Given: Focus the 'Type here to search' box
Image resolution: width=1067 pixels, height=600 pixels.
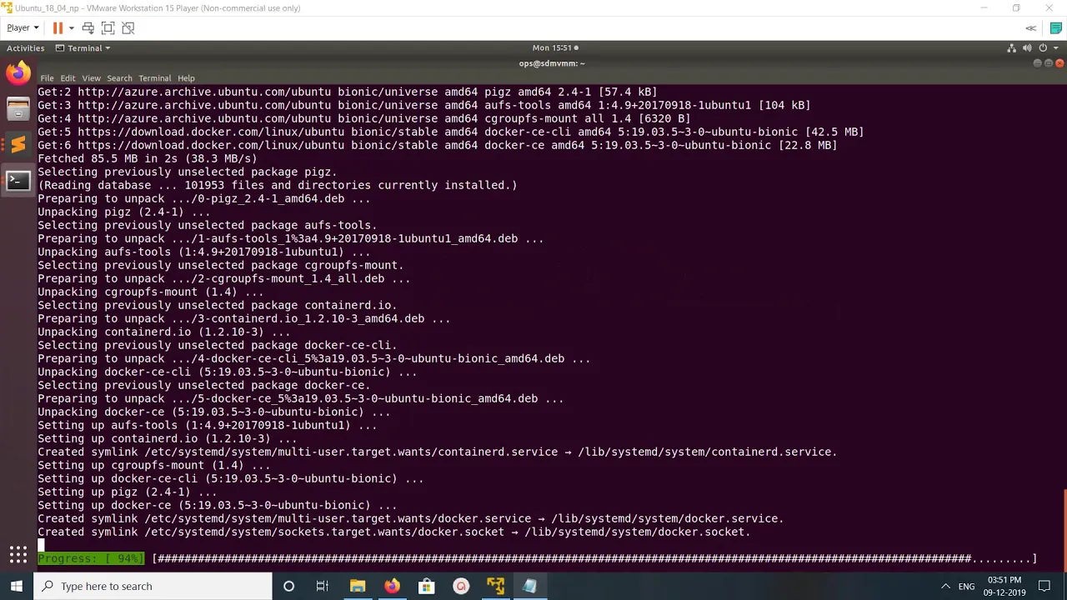Looking at the screenshot, I should point(153,586).
